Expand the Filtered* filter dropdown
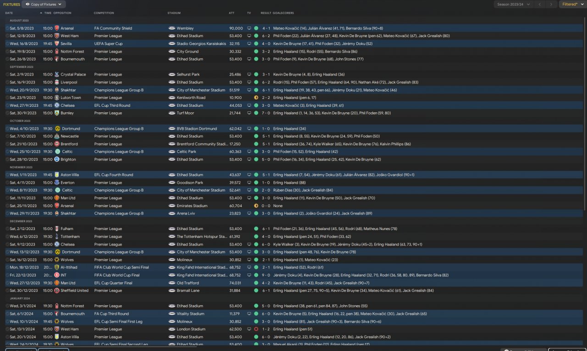The width and height of the screenshot is (587, 351). tap(572, 4)
